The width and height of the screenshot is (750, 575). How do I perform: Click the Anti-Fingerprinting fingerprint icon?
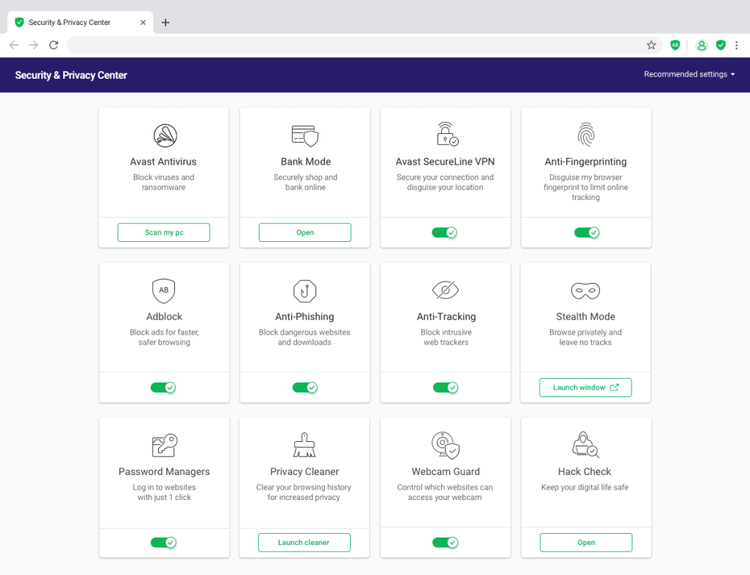[586, 135]
